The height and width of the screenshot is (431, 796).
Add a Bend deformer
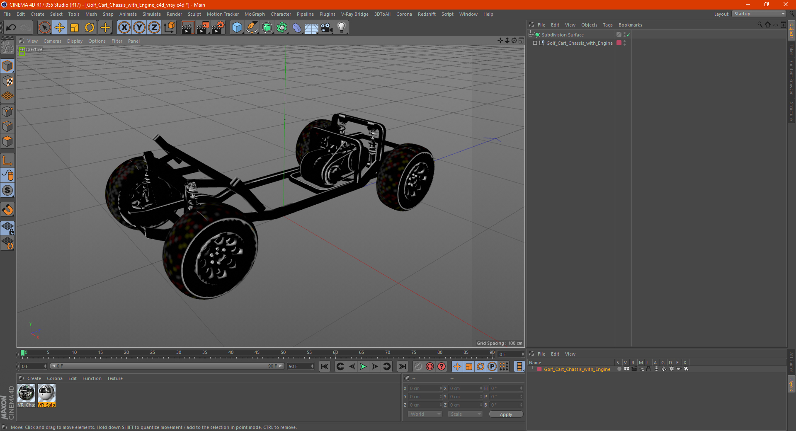click(x=297, y=28)
